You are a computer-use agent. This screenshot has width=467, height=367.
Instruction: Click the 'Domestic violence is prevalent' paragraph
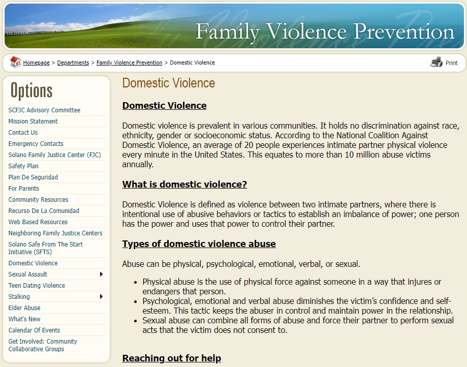pyautogui.click(x=291, y=145)
